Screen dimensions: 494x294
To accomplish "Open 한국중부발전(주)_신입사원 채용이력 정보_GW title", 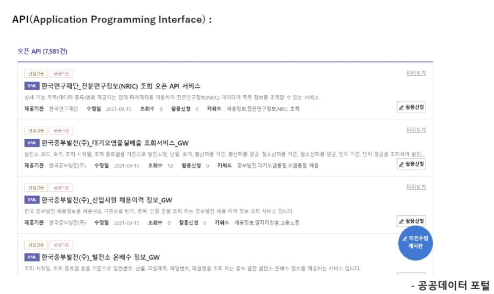I will click(x=107, y=200).
